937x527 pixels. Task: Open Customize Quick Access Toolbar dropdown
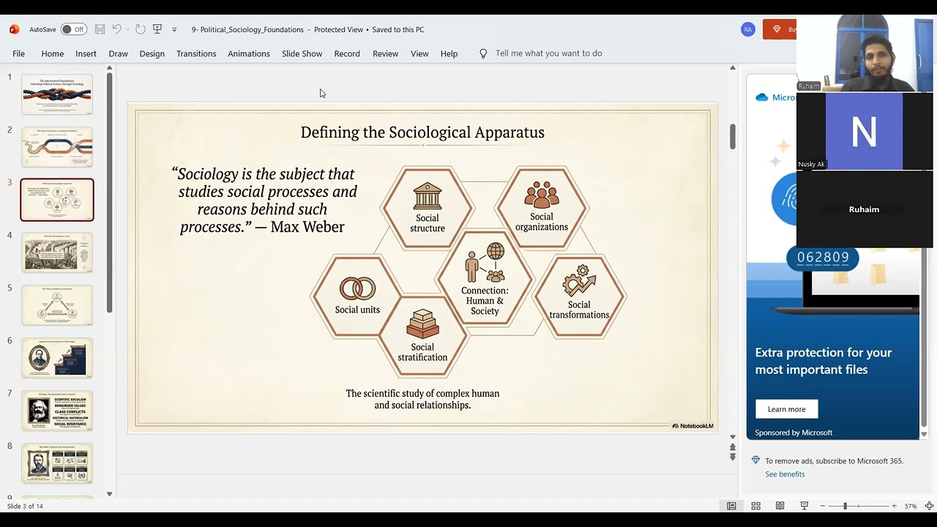coord(174,30)
